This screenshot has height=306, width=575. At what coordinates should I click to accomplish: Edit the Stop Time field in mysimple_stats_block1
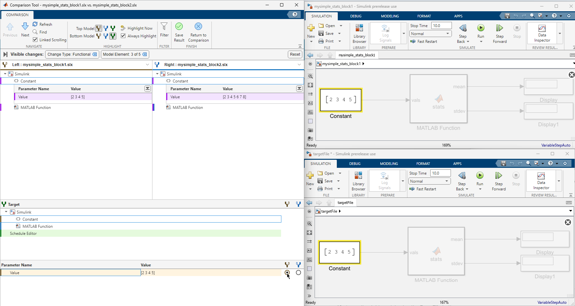point(441,25)
